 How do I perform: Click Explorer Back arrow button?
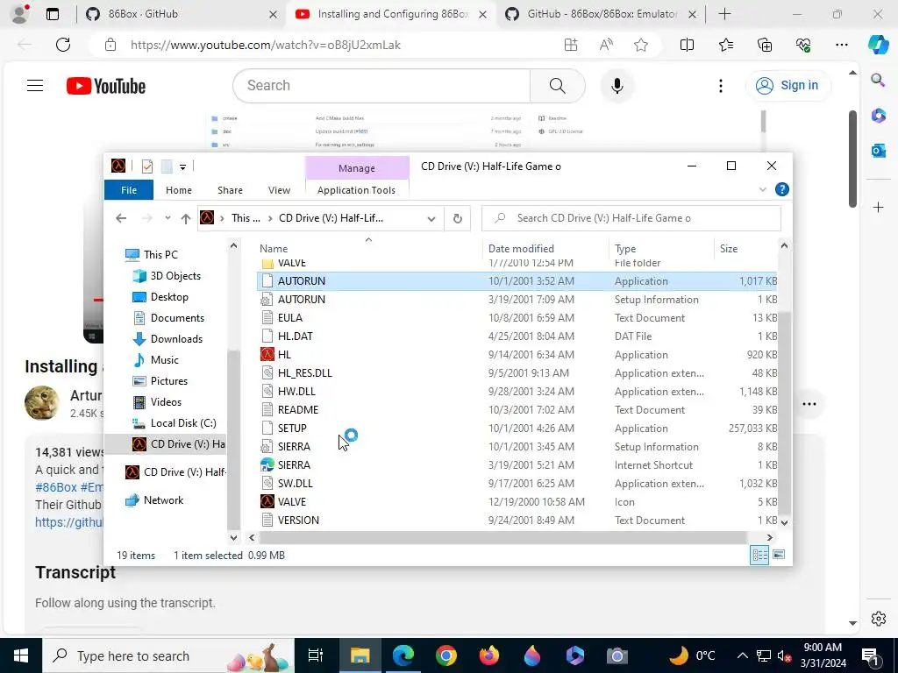[121, 218]
